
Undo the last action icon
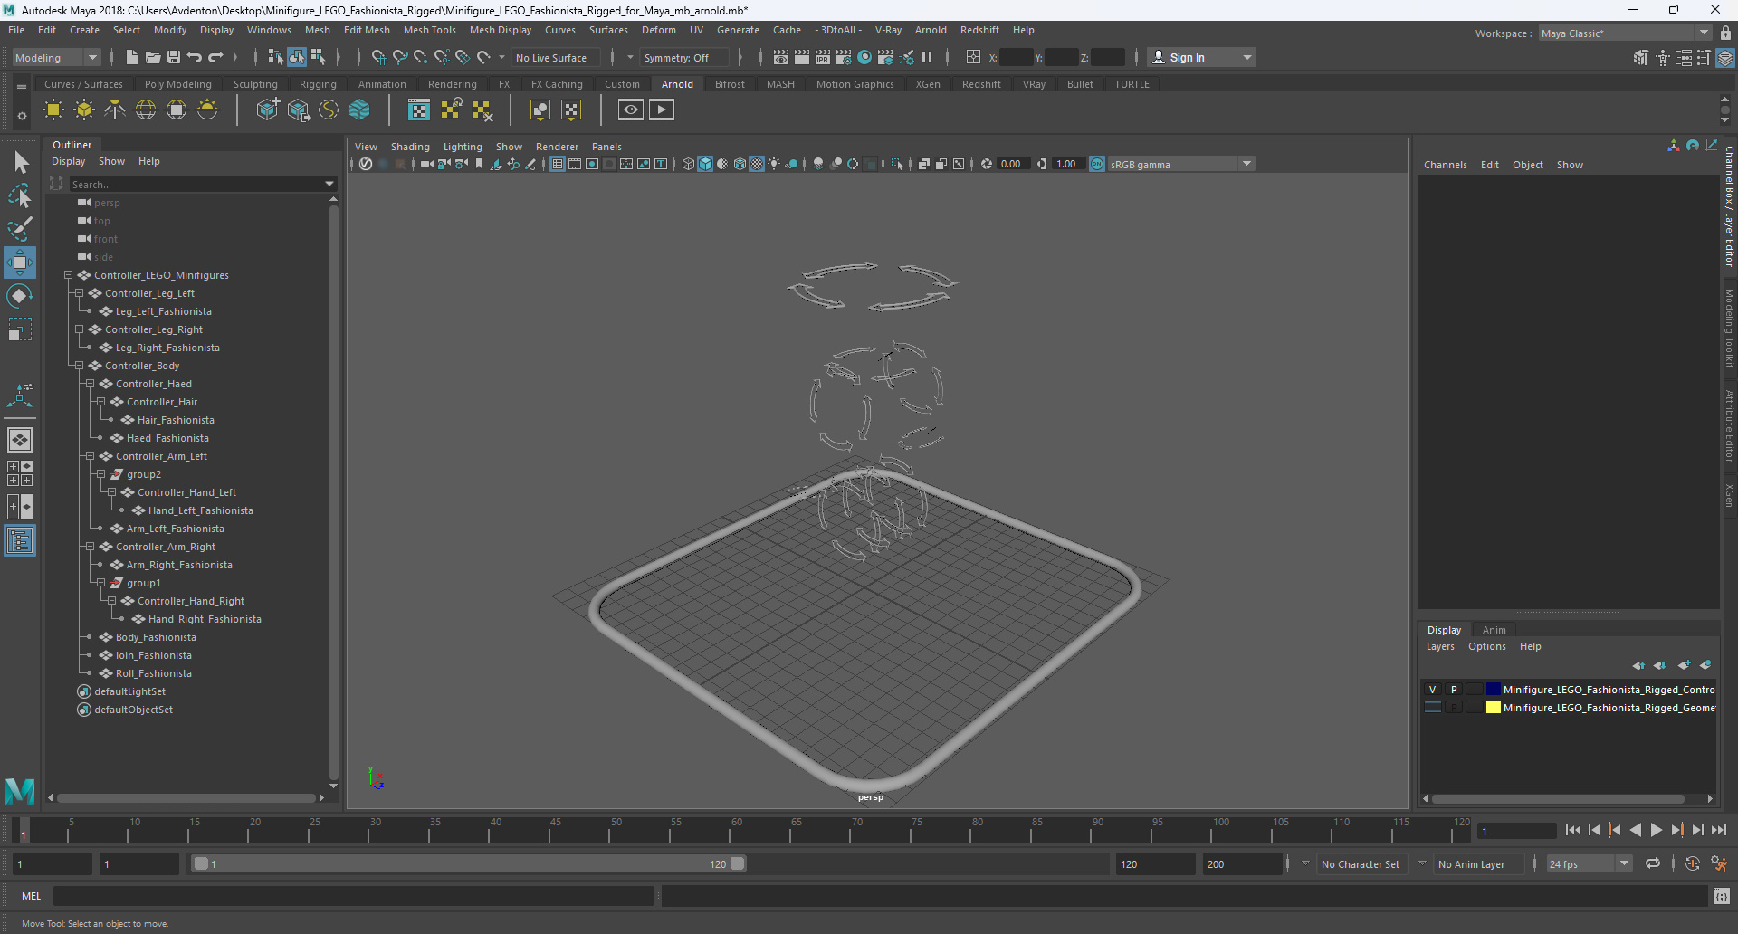click(195, 58)
